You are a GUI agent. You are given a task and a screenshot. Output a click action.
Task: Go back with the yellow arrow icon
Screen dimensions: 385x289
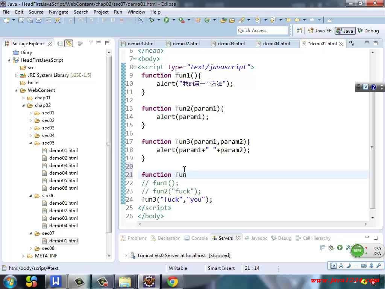coord(297,20)
